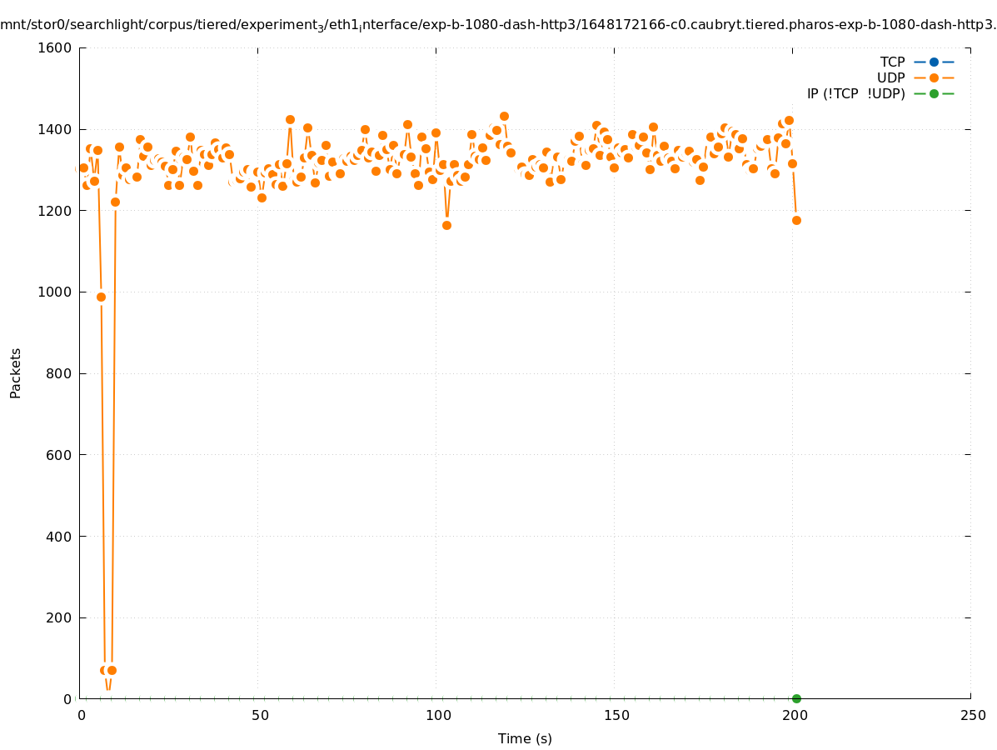Click the file path title above the chart
This screenshot has height=750, width=997.
tap(498, 24)
